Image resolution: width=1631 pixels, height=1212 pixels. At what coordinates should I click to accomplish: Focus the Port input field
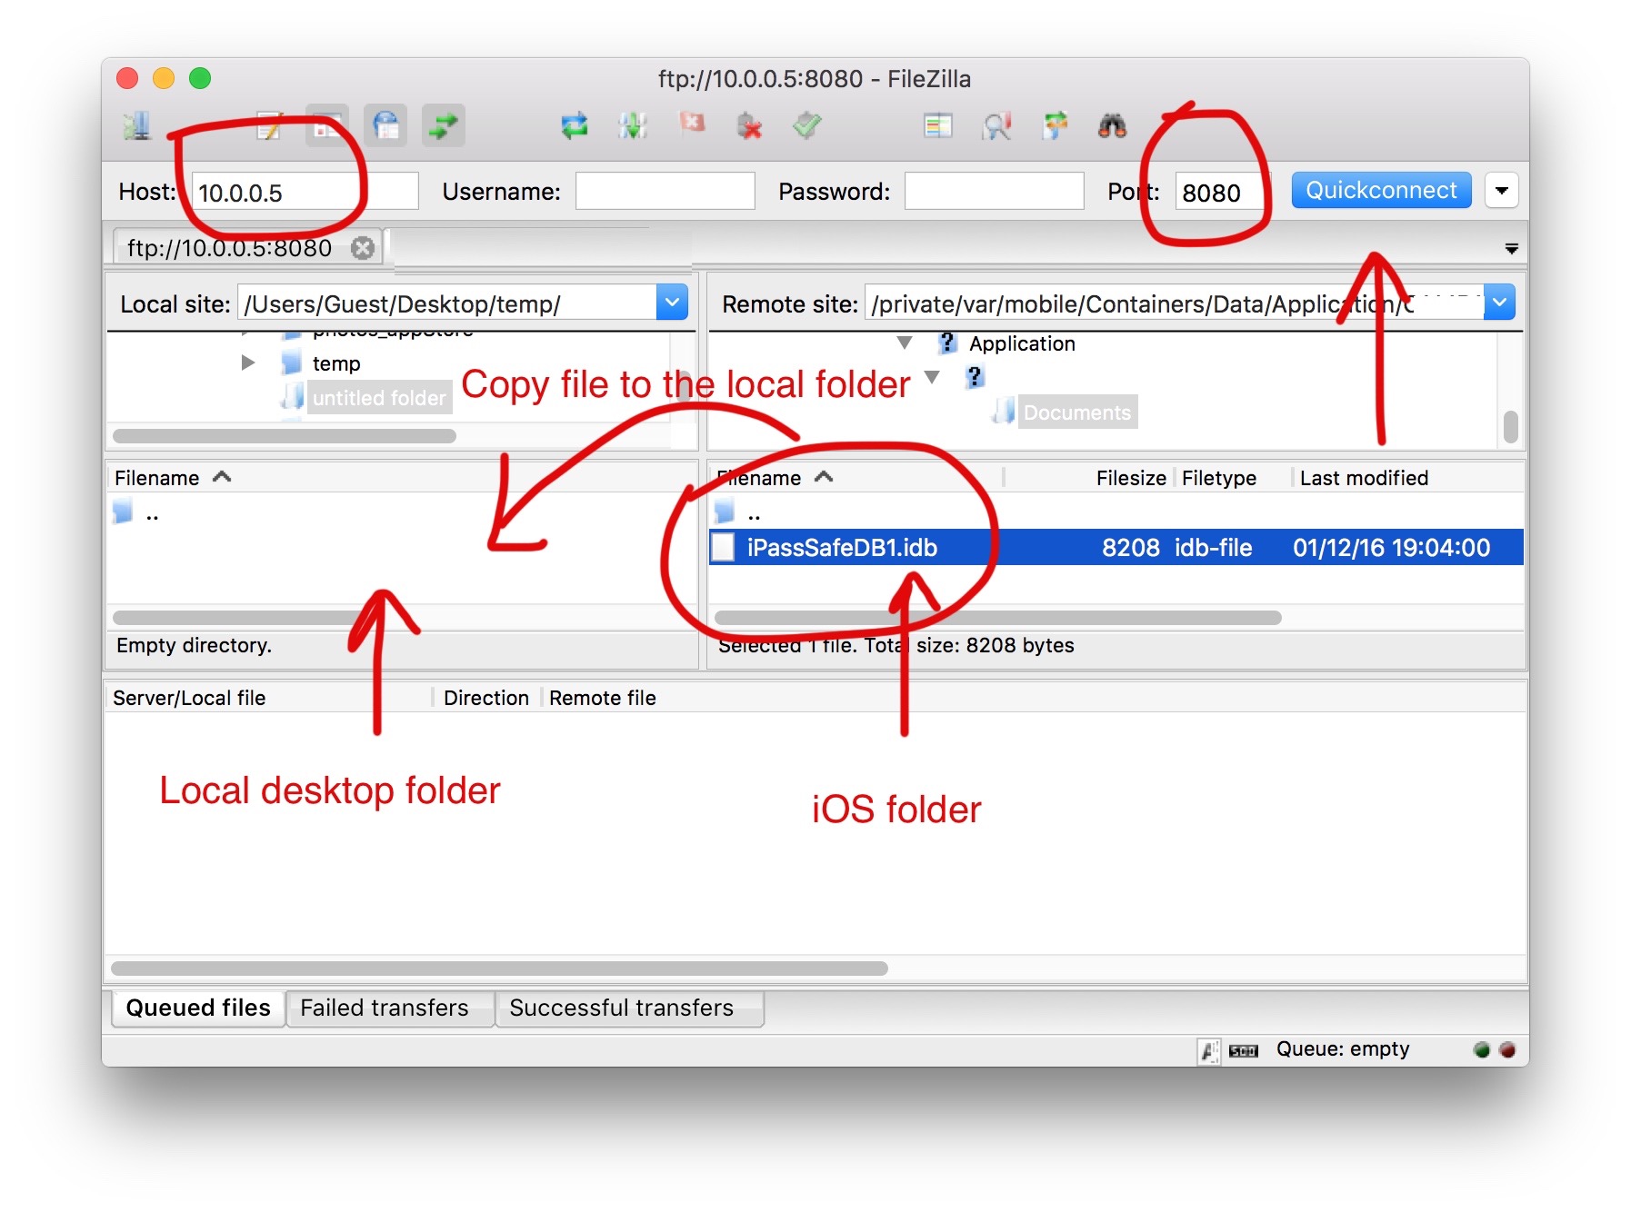[x=1220, y=192]
